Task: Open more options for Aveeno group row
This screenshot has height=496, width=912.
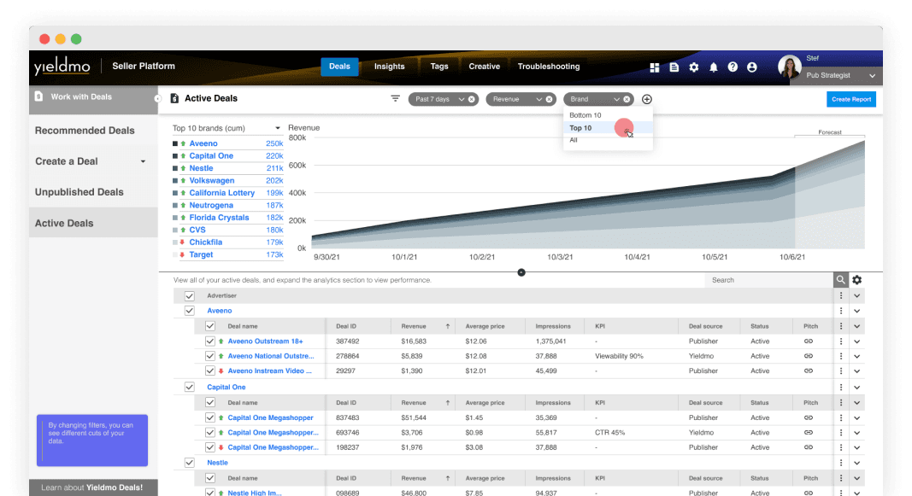Action: click(x=841, y=311)
